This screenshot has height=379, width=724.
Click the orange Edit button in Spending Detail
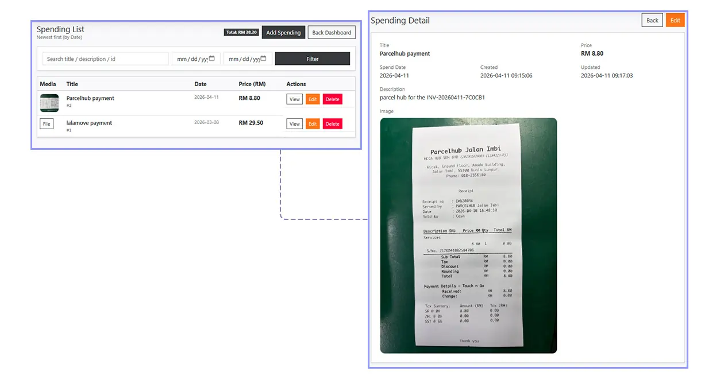[x=675, y=20]
